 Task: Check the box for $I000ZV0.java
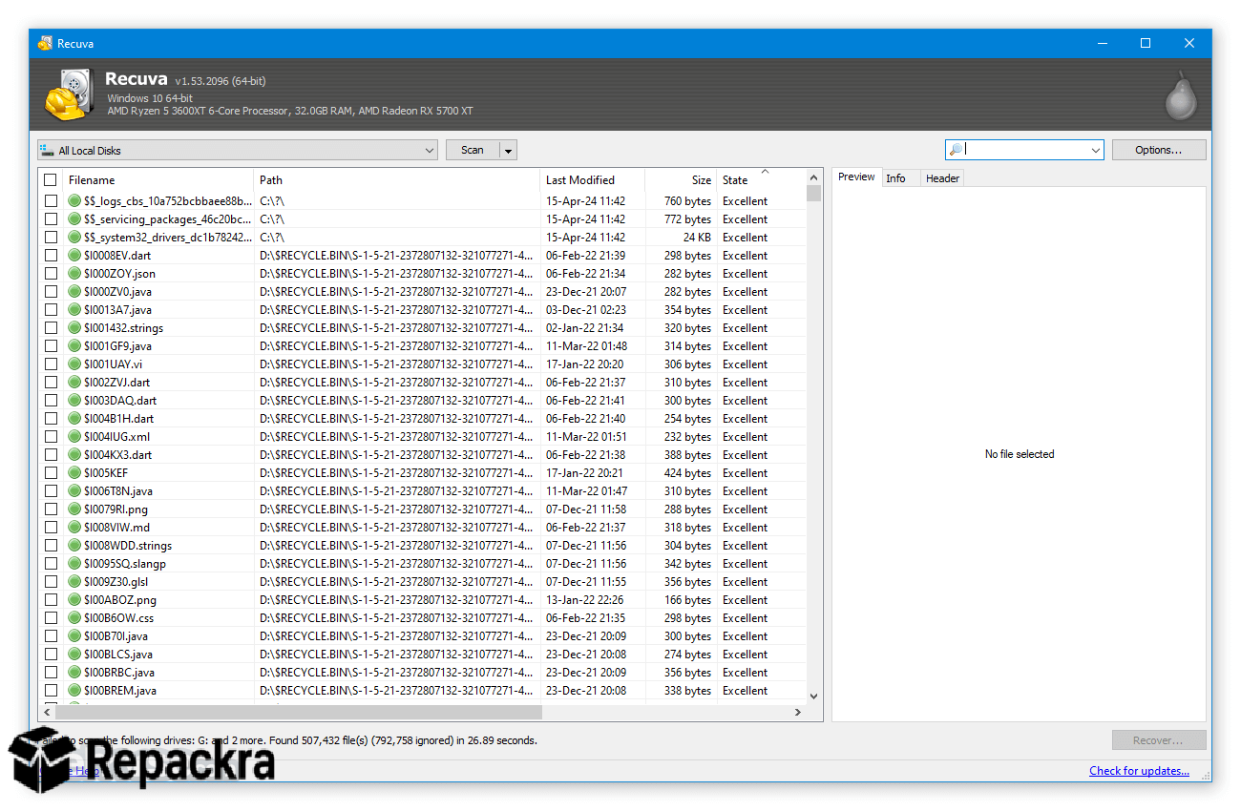click(x=51, y=292)
